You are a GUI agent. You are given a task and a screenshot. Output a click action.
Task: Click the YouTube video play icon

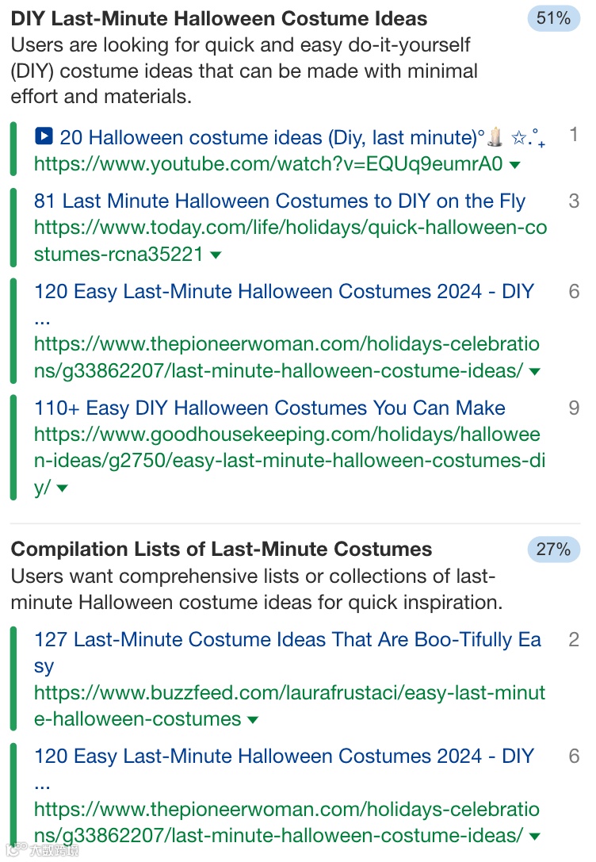coord(44,136)
